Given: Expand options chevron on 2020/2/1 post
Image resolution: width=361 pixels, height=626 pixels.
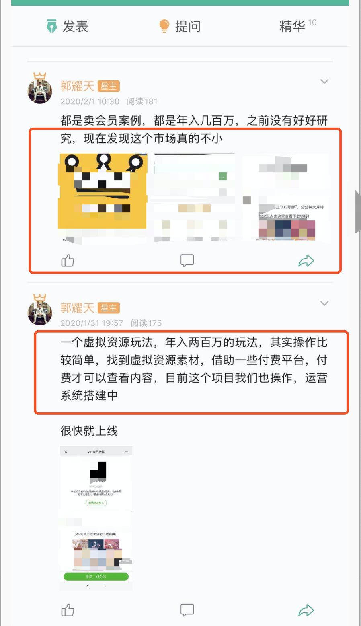Looking at the screenshot, I should point(324,82).
